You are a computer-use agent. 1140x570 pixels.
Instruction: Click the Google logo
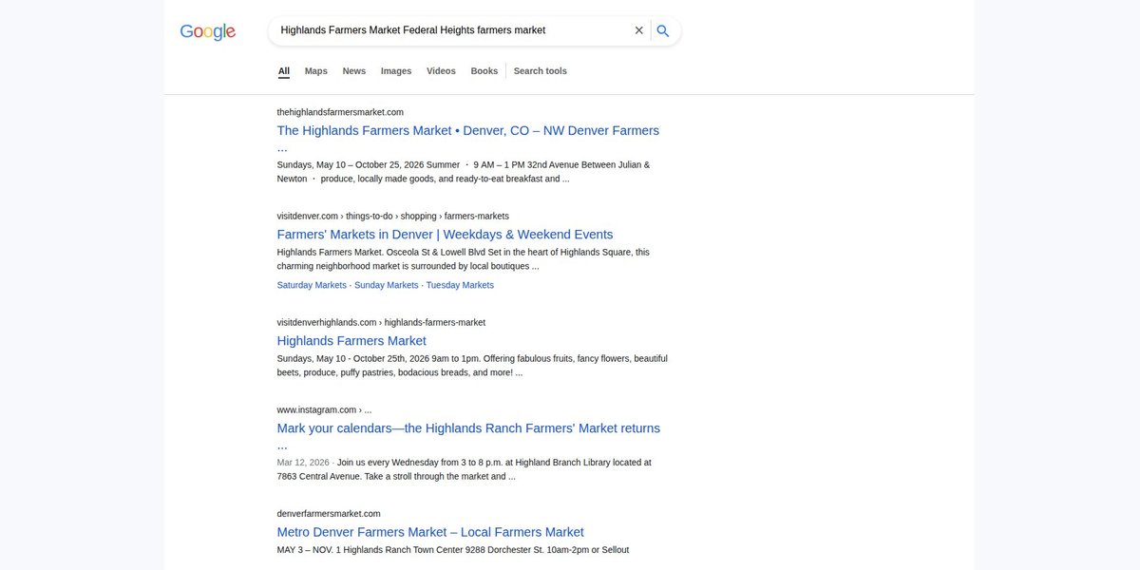207,31
